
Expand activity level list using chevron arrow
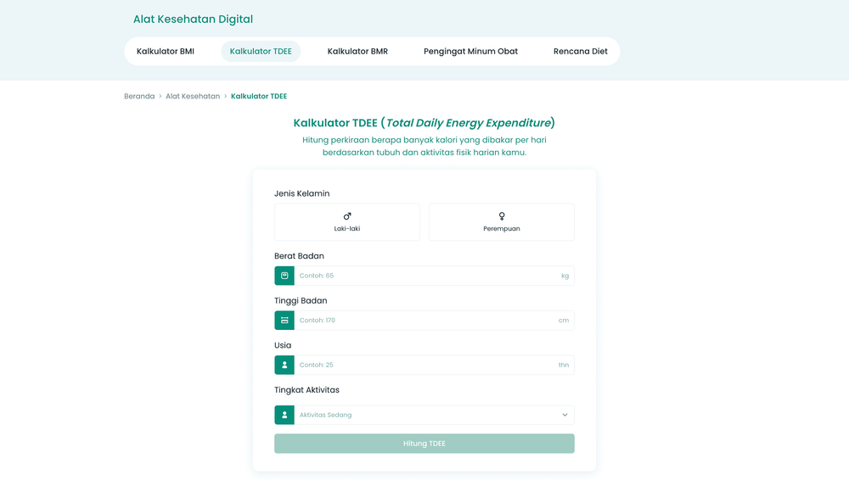point(565,415)
